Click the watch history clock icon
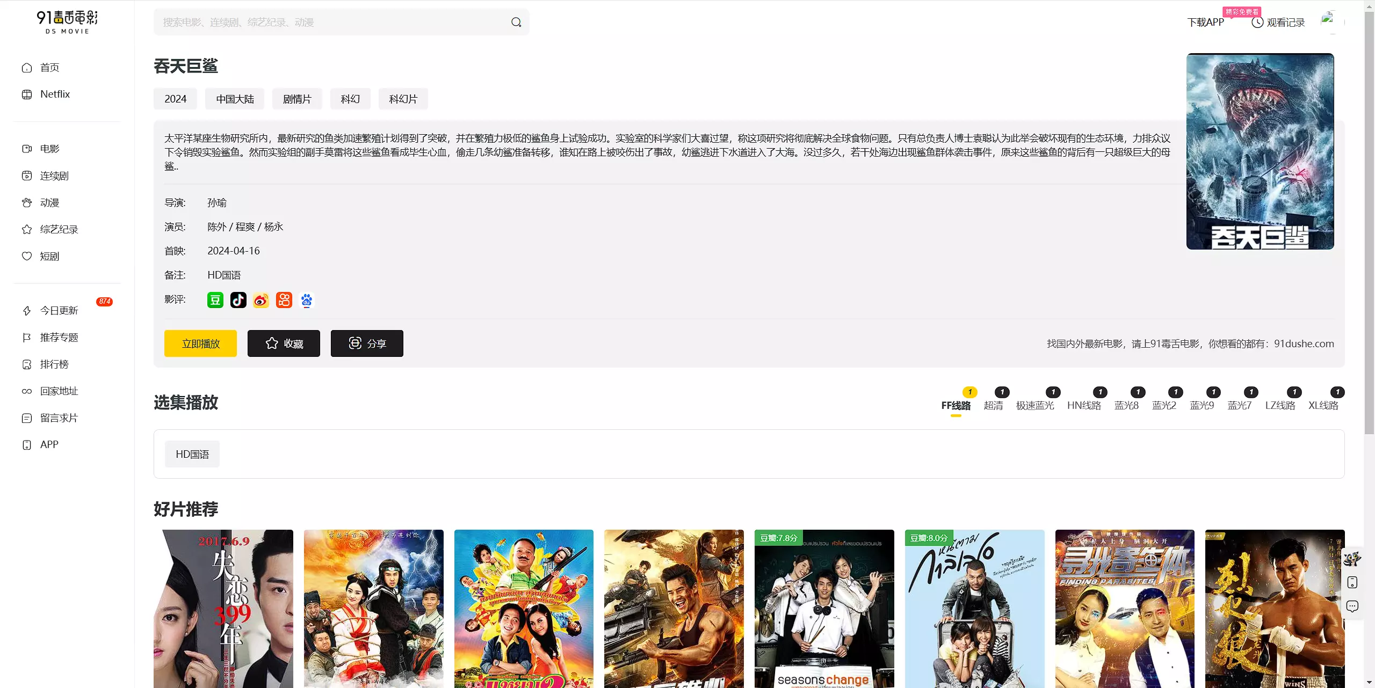The image size is (1375, 688). coord(1257,23)
